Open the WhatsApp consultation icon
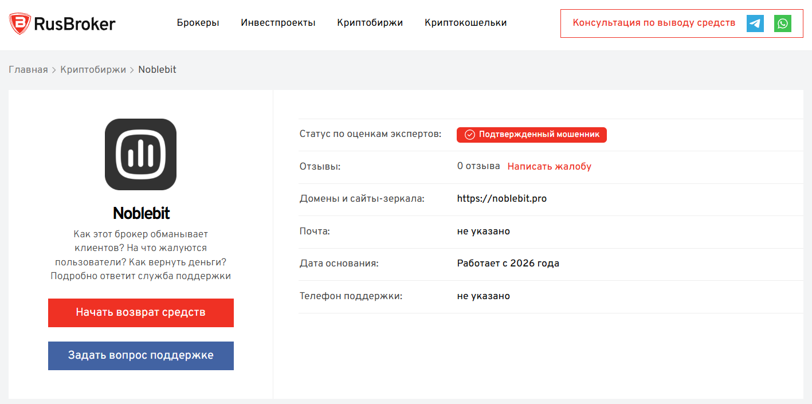 click(x=783, y=23)
